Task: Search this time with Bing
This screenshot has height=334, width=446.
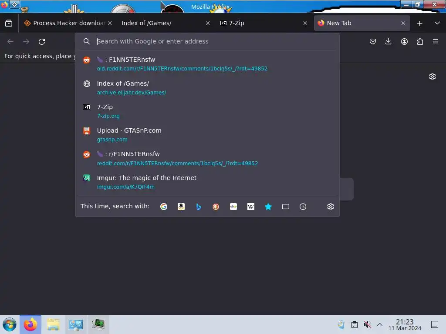Action: click(199, 207)
